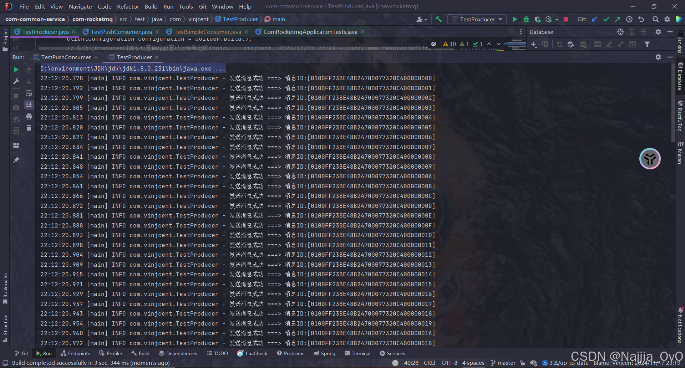Open Search Everywhere magnifier icon

(x=655, y=19)
